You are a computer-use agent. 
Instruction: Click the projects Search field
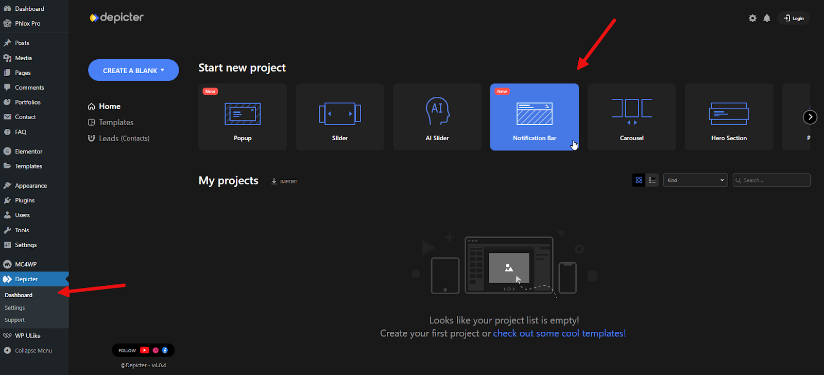pos(771,180)
